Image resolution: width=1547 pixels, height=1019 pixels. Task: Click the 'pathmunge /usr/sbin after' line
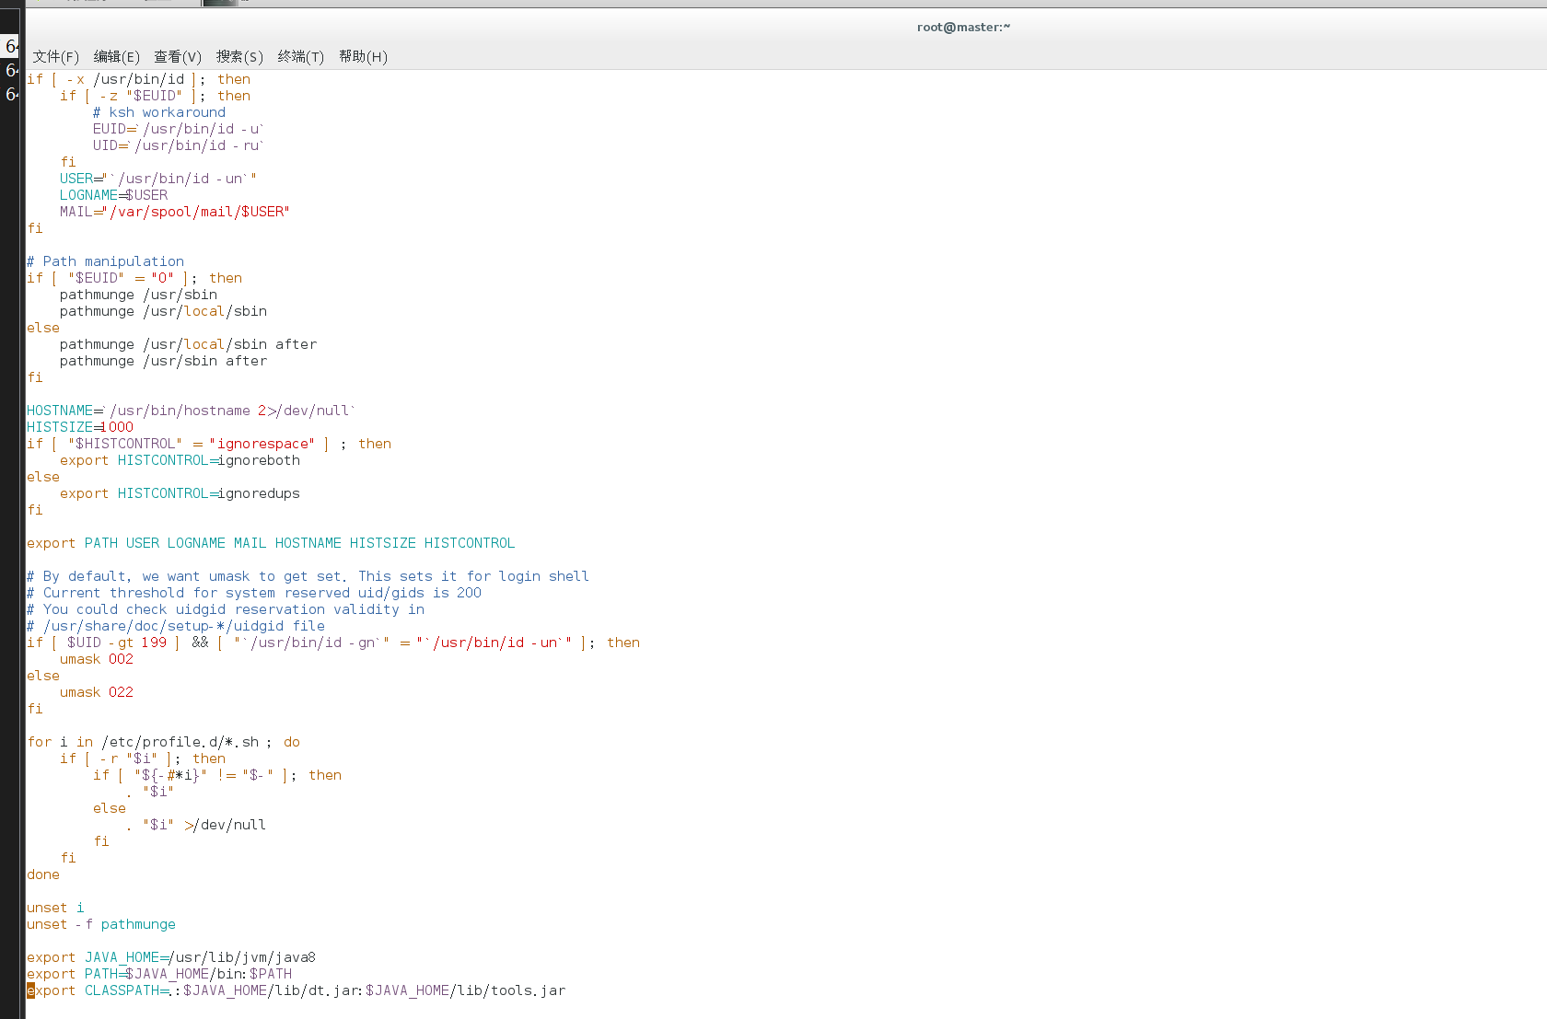click(x=164, y=361)
